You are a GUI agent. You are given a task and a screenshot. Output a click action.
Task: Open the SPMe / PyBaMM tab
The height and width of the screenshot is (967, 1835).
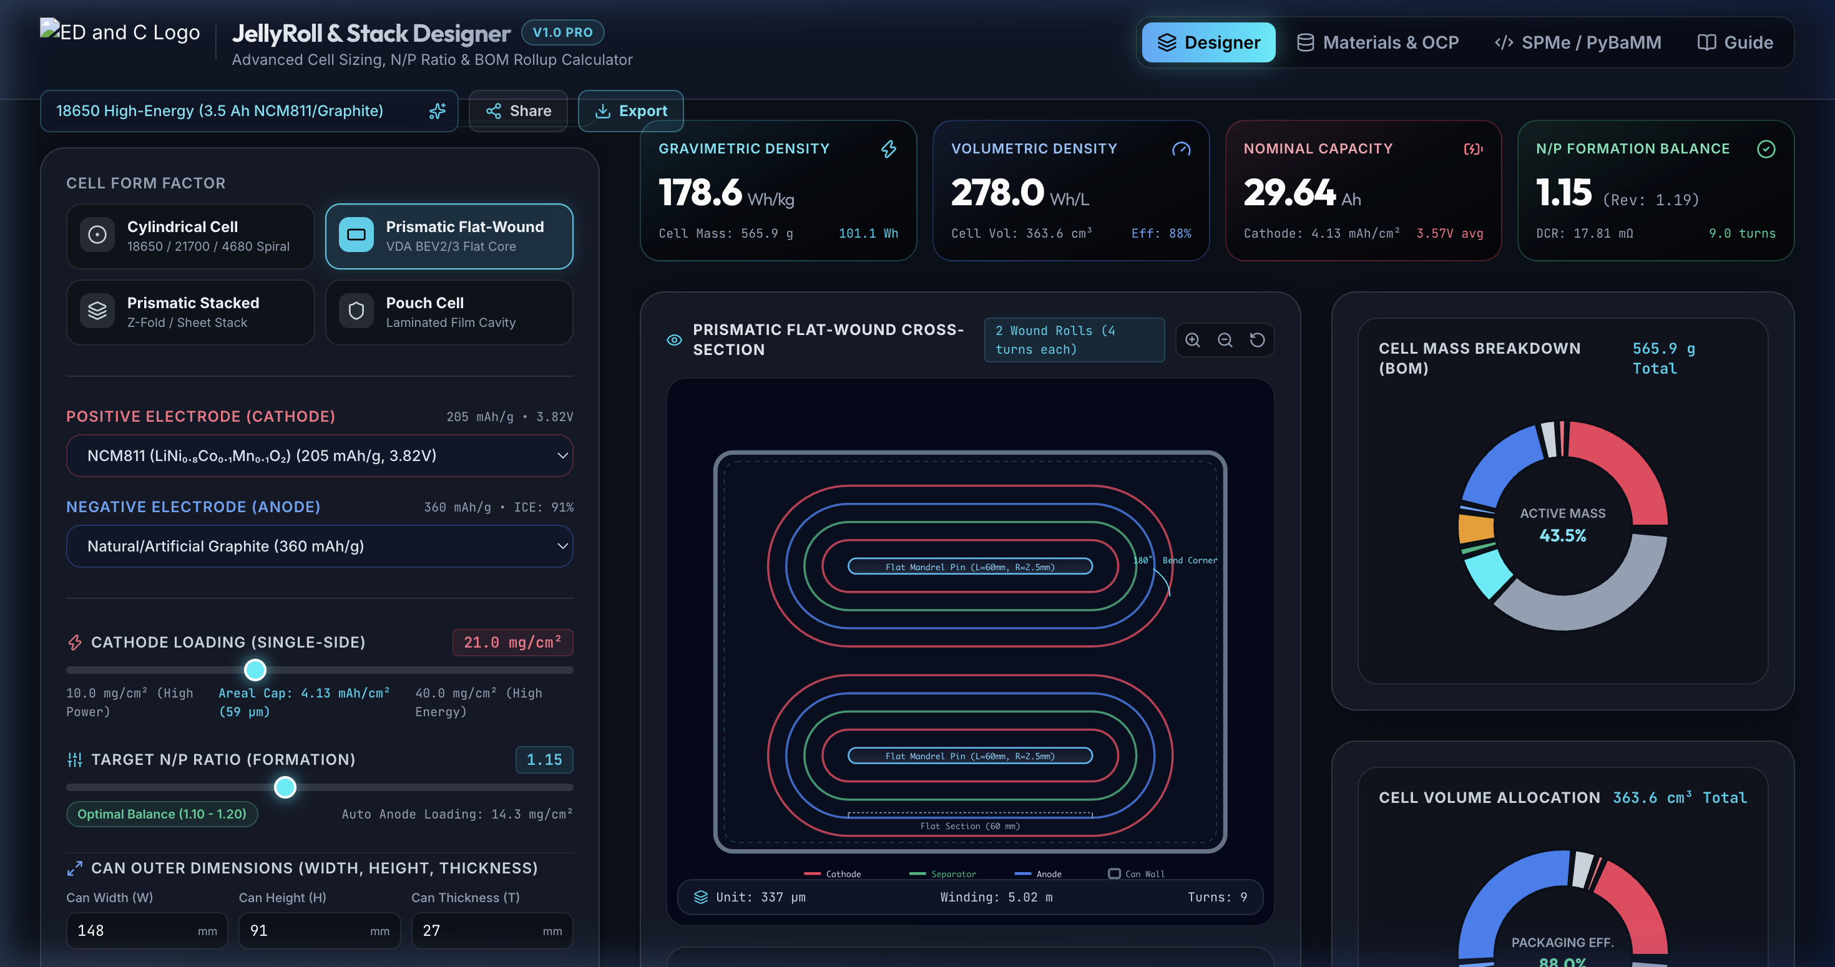[x=1577, y=42]
